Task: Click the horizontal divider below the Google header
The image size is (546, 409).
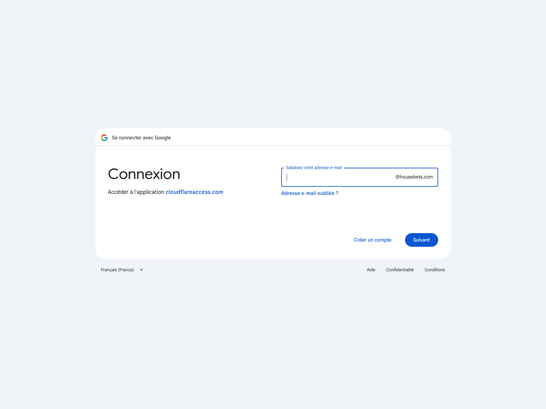Action: [273, 146]
